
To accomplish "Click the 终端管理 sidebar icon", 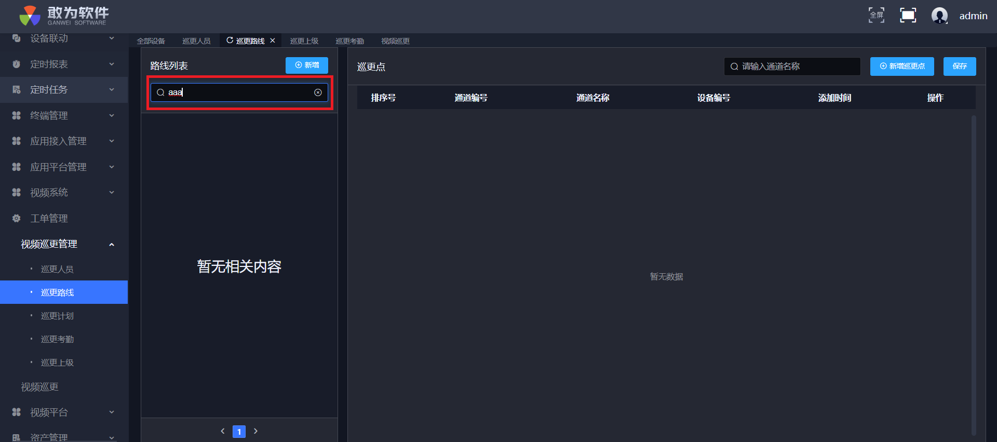I will coord(16,115).
